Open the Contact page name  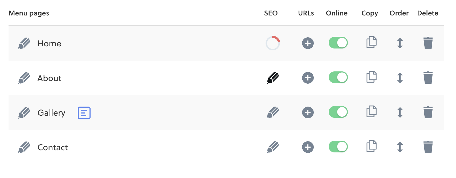pyautogui.click(x=53, y=147)
